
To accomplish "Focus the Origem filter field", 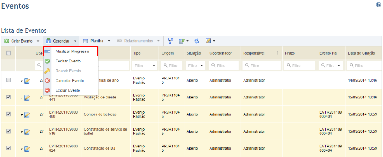I will pyautogui.click(x=172, y=65).
